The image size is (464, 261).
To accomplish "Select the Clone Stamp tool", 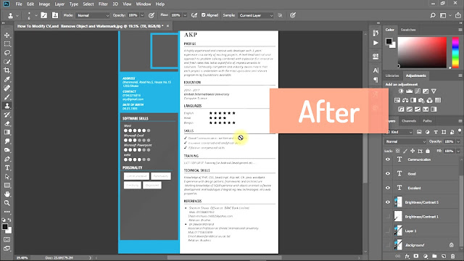I will coord(7,106).
